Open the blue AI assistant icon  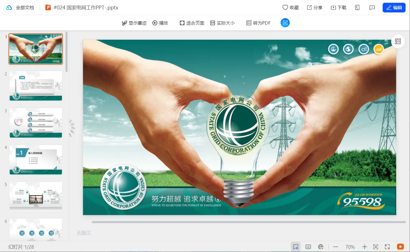click(x=285, y=23)
